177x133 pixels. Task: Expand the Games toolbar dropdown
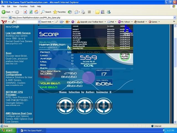pos(159,22)
